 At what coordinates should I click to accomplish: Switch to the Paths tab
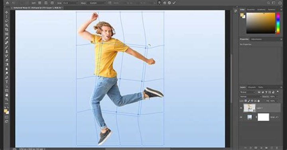[x=261, y=87]
